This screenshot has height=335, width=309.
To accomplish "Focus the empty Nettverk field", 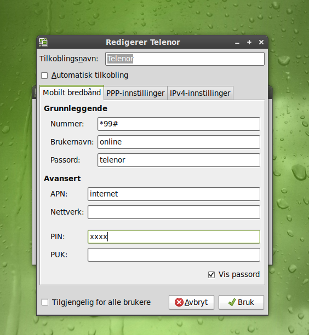I will (x=174, y=212).
